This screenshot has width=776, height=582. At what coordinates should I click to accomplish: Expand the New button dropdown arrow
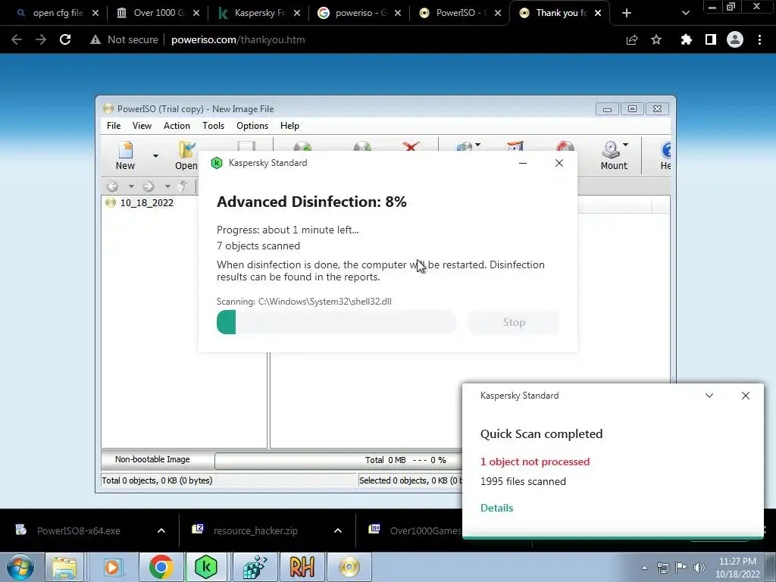[x=155, y=156]
